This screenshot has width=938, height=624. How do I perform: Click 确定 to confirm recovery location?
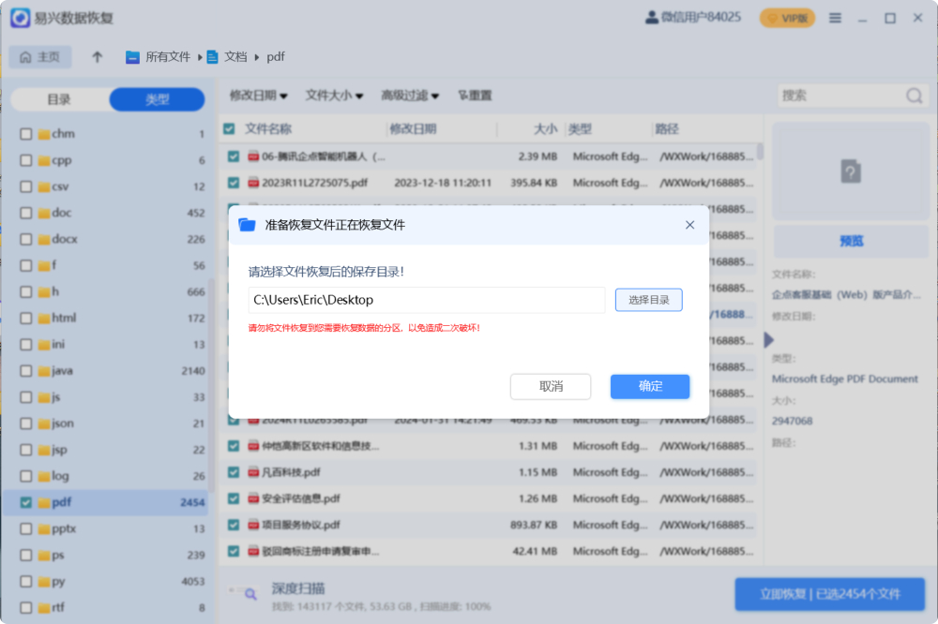pyautogui.click(x=649, y=386)
